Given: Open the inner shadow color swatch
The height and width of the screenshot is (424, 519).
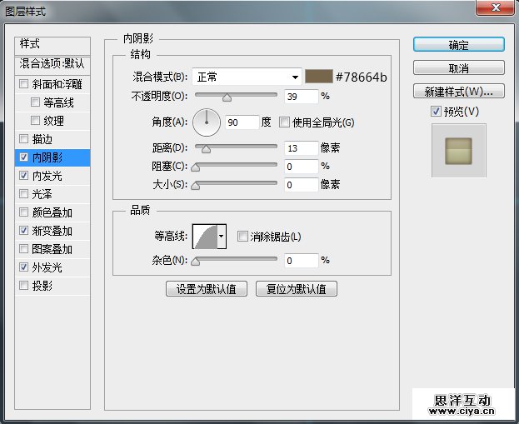Looking at the screenshot, I should coord(317,77).
